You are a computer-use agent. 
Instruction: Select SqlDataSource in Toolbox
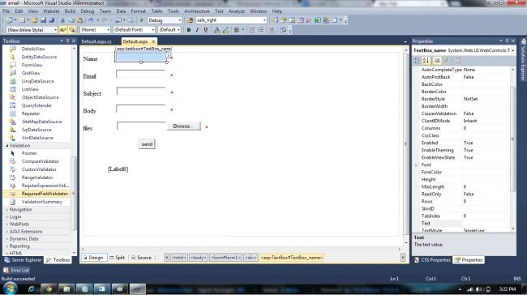coord(37,130)
